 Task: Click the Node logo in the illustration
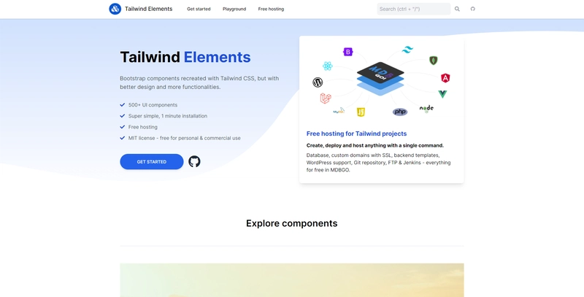point(426,108)
